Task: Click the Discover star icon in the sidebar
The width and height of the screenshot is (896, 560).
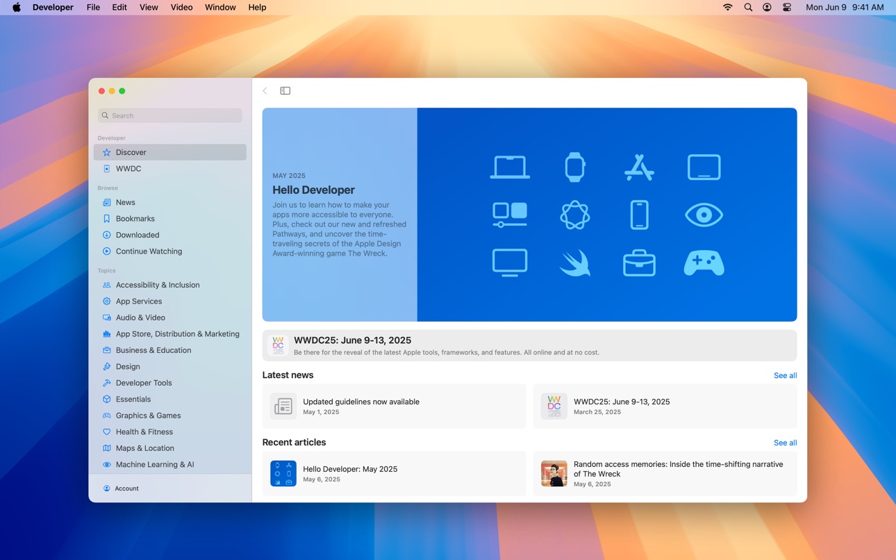Action: (x=106, y=152)
